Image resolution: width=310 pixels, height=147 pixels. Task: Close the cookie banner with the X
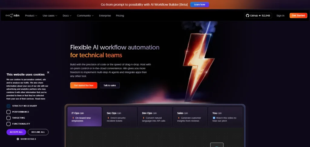tap(48, 73)
